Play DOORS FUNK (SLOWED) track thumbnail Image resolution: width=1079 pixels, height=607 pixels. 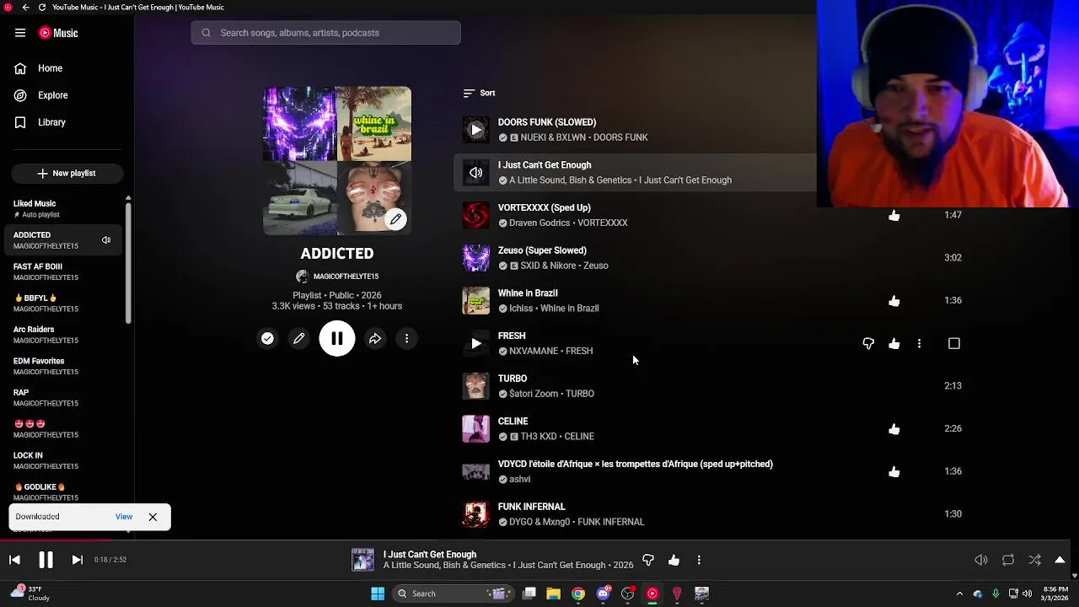click(x=475, y=130)
